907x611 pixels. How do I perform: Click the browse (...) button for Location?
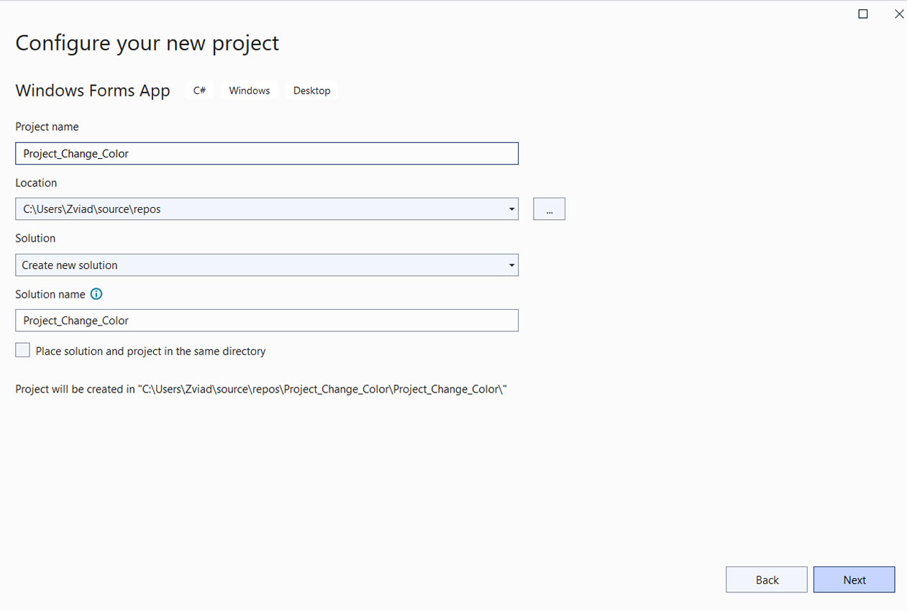pyautogui.click(x=549, y=209)
